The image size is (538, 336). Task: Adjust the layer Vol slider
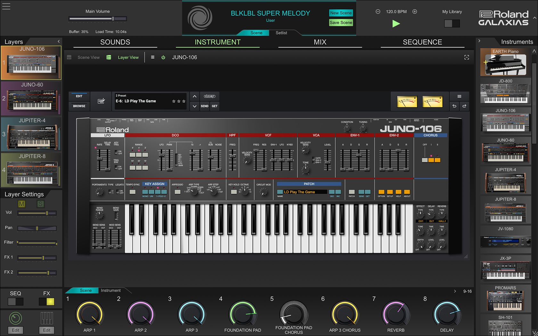click(37, 213)
